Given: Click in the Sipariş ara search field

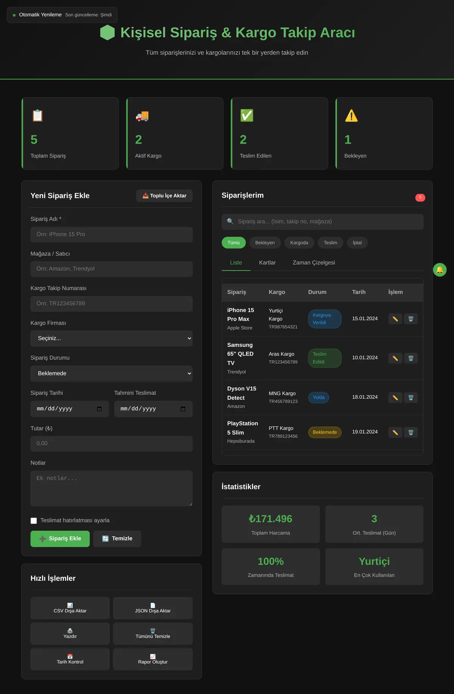Looking at the screenshot, I should [322, 222].
